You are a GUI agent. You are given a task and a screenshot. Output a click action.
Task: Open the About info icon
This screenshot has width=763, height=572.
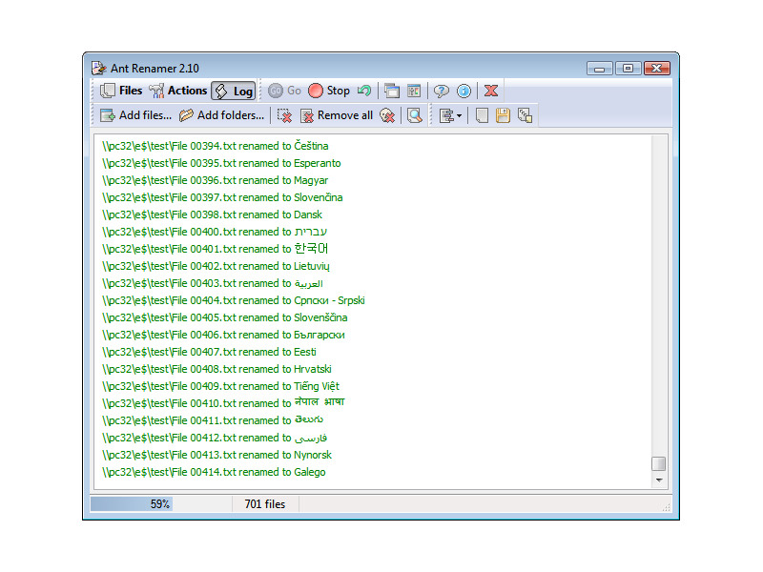(464, 91)
